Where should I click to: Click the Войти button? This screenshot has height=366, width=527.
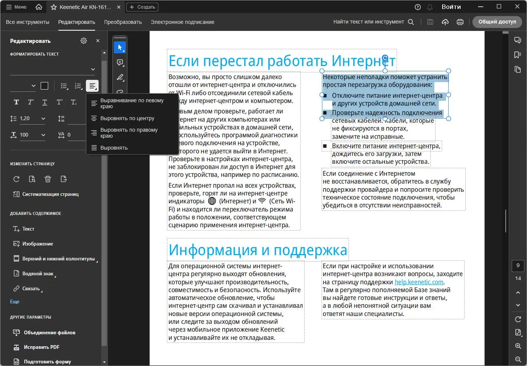pos(451,6)
